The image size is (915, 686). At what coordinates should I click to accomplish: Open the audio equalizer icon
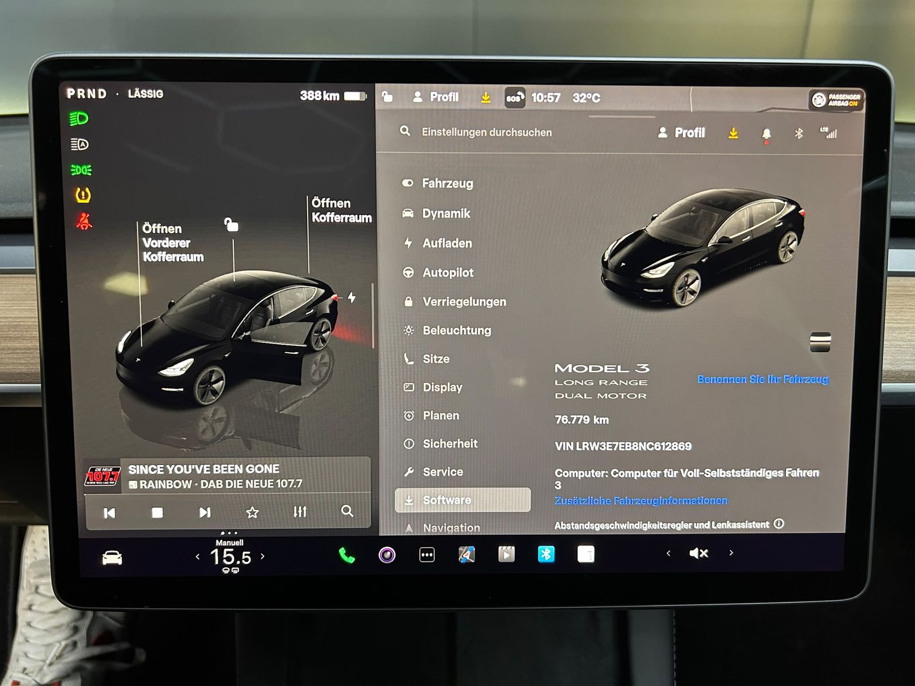(x=300, y=512)
